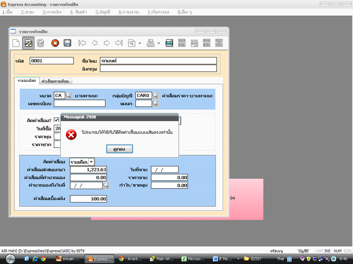Click the ค่าเสื่อมเบื้องต้น value field

tap(89, 199)
